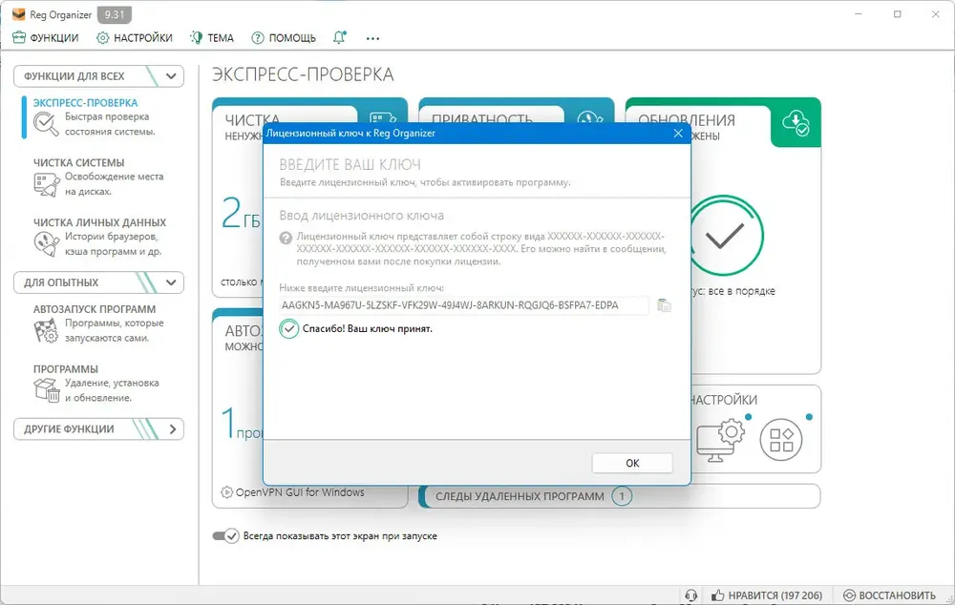Open ЧИСТКА ЛИЧНЫХ ДАННЫХ in the sidebar
The image size is (955, 605).
pos(99,222)
